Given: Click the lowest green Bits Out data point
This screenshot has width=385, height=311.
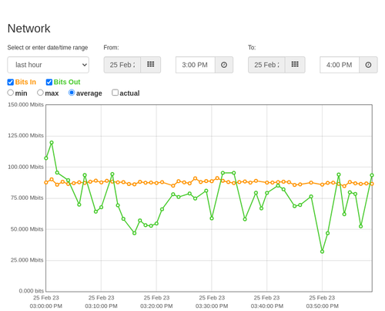Looking at the screenshot, I should pyautogui.click(x=323, y=252).
